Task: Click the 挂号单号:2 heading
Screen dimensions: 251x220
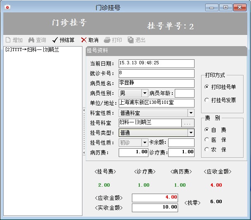Action: (171, 26)
